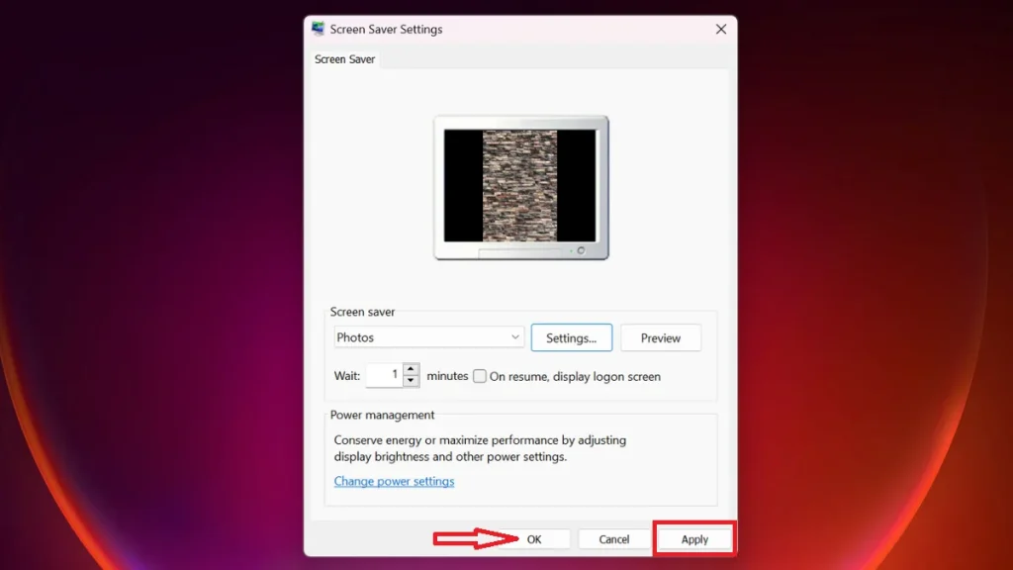Select the Screen Saver tab
1013x570 pixels.
click(344, 58)
